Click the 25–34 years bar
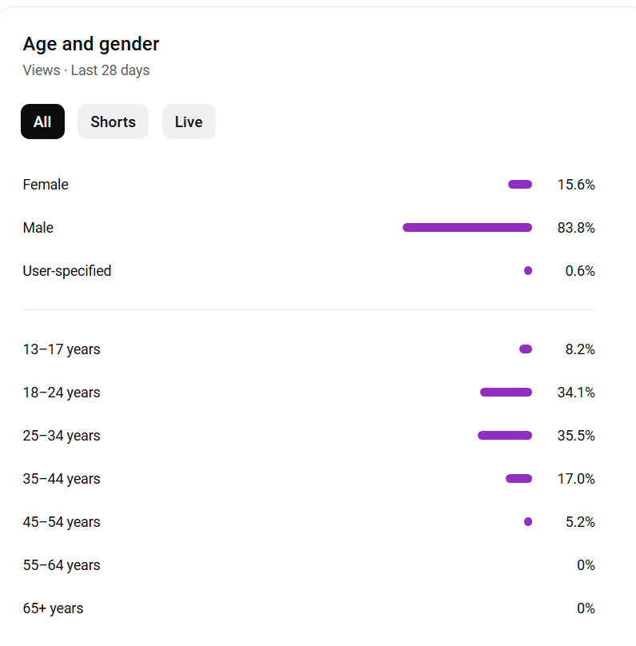 click(505, 436)
